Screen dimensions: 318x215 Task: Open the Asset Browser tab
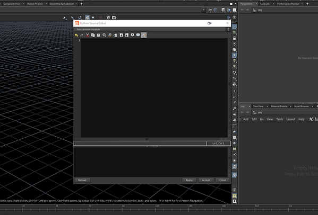pyautogui.click(x=302, y=106)
